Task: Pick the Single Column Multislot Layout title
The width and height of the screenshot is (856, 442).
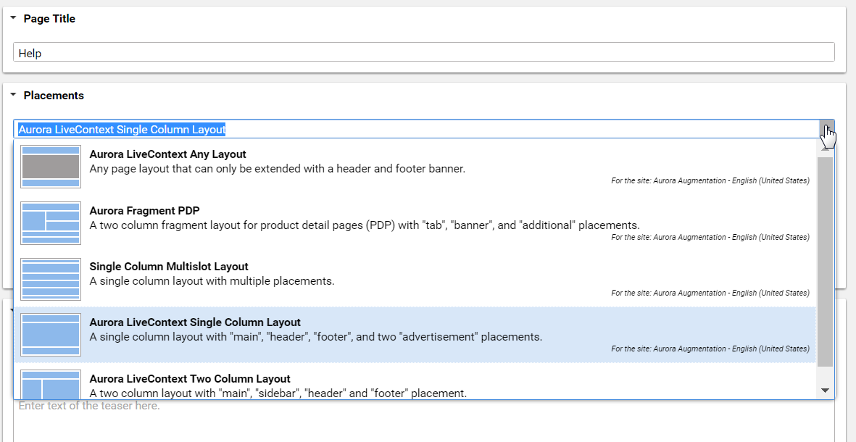Action: tap(168, 267)
